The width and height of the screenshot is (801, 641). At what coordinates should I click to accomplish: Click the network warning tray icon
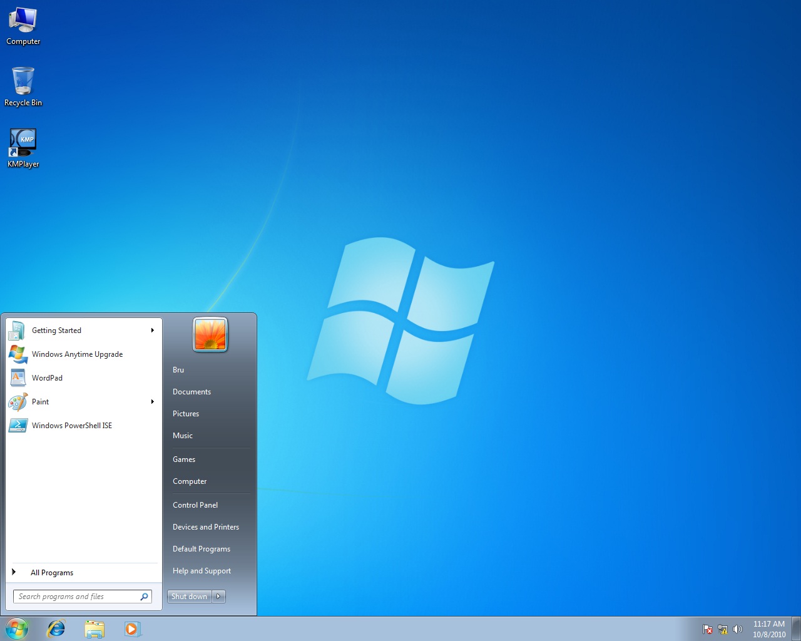723,629
